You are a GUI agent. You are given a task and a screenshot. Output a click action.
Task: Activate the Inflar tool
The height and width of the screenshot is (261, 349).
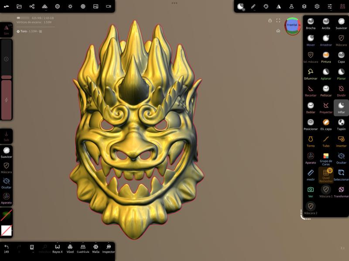[340, 107]
